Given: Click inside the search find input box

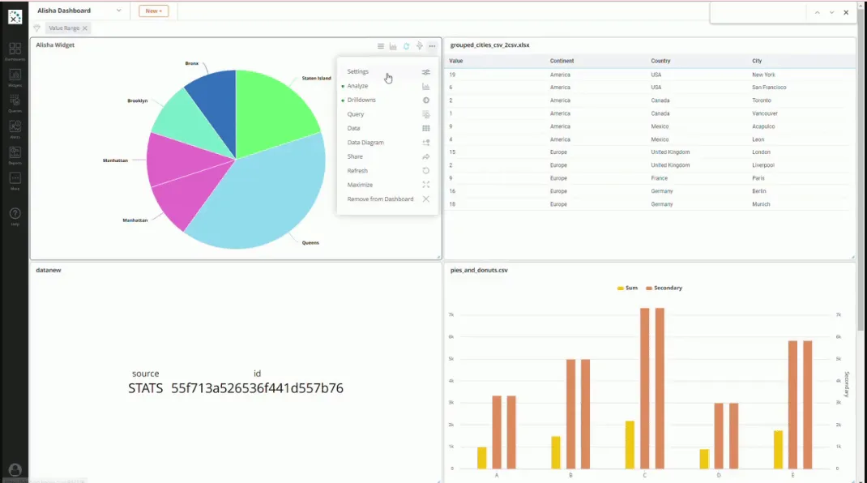Looking at the screenshot, I should (757, 12).
